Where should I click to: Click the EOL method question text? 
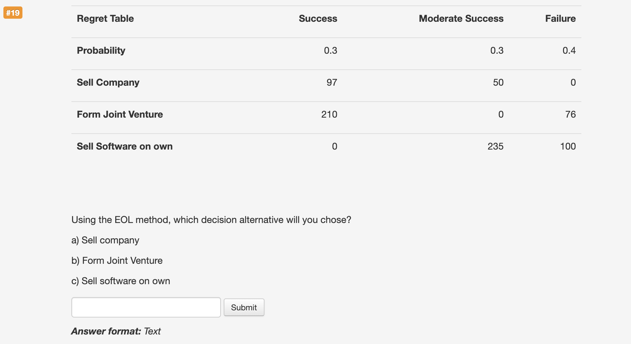(x=211, y=220)
